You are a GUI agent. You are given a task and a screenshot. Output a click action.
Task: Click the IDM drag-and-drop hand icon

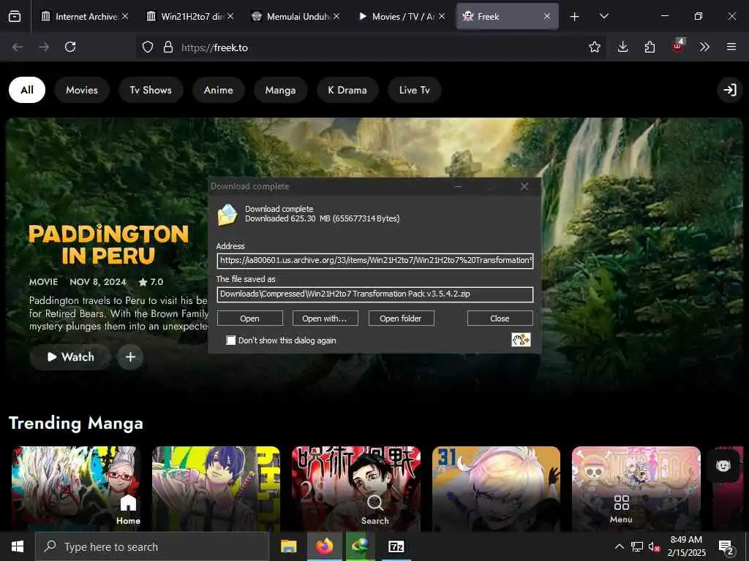click(521, 340)
